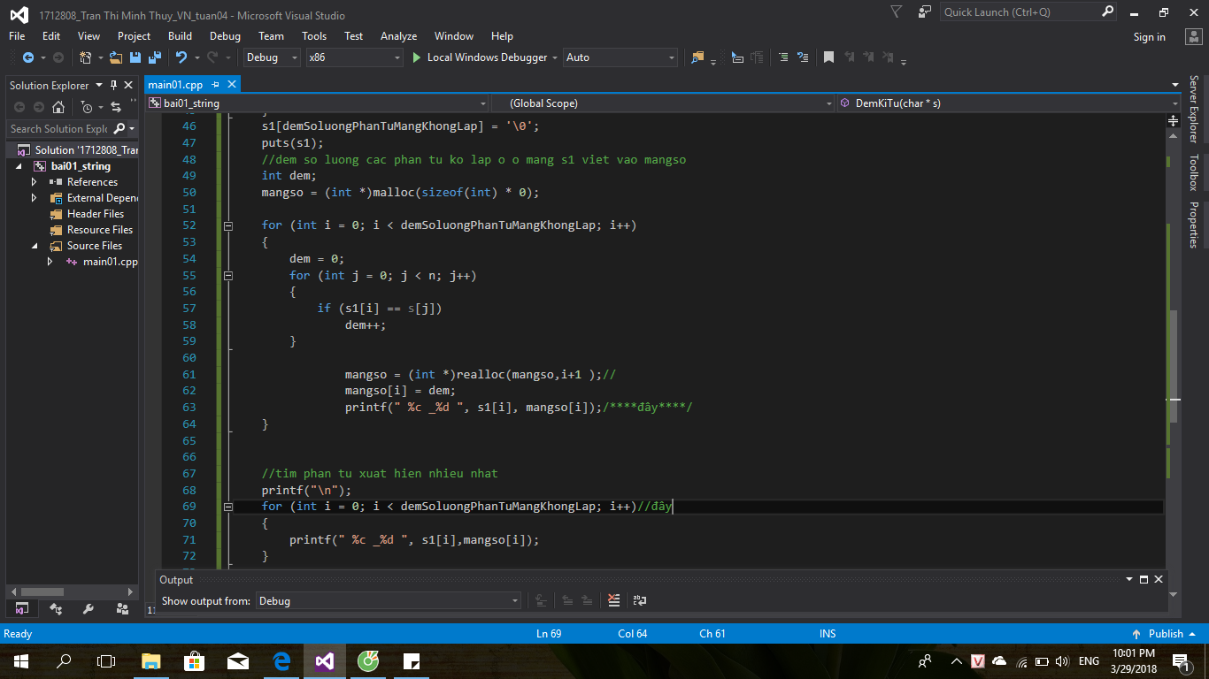Clear All text in the Output window
Screen dimensions: 1209x679
[x=612, y=600]
